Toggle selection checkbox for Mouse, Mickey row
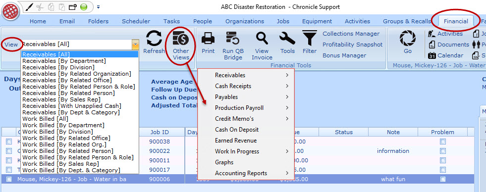 (x=9, y=179)
